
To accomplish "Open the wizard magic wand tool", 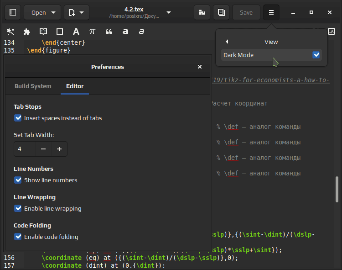I will [10, 32].
